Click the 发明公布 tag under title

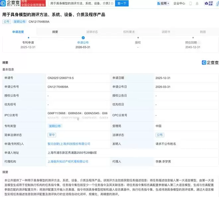pyautogui.click(x=19, y=22)
